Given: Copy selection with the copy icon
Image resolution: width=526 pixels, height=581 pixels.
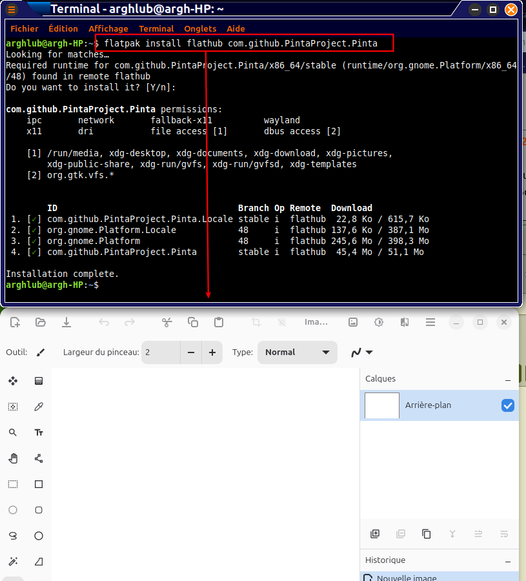Looking at the screenshot, I should point(192,322).
